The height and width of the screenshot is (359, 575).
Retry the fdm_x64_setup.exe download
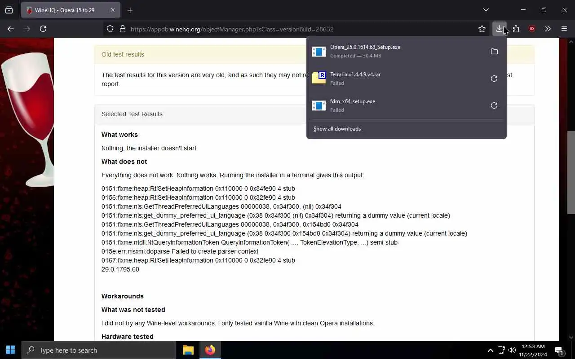[494, 105]
